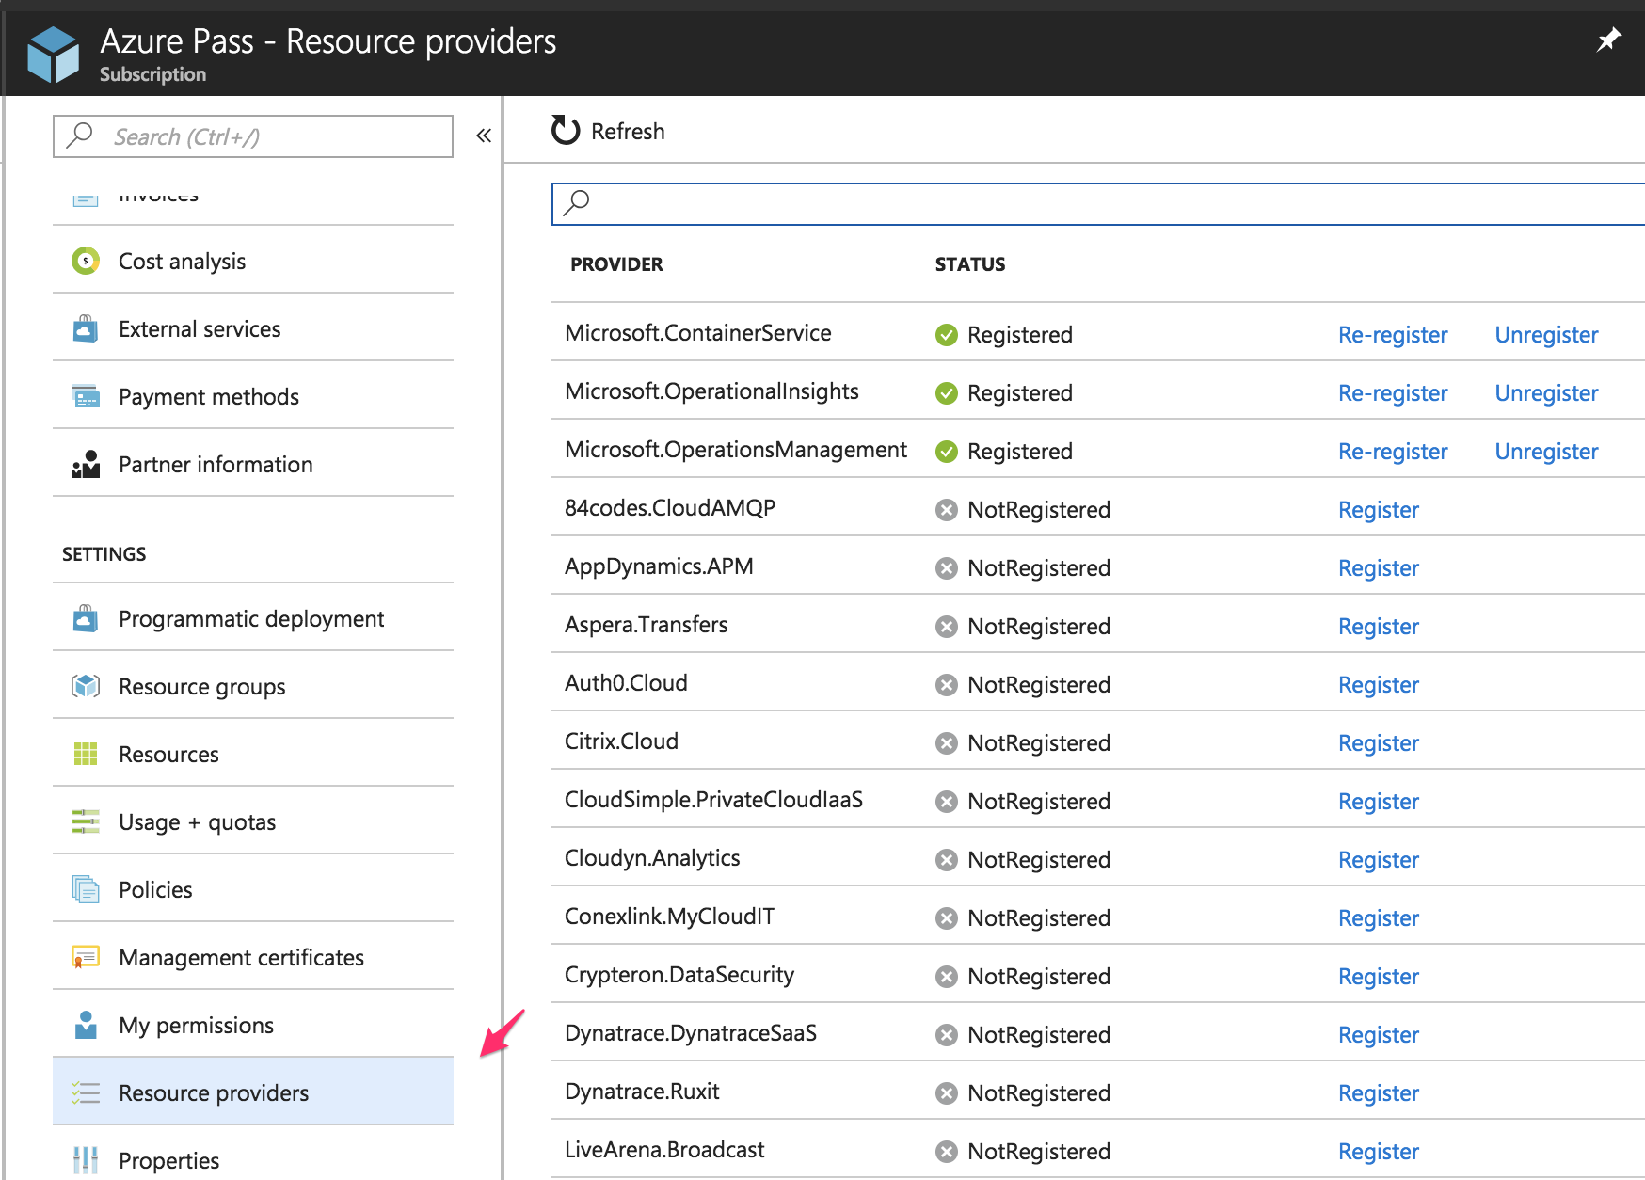Click the Resource groups cube icon

click(x=86, y=686)
